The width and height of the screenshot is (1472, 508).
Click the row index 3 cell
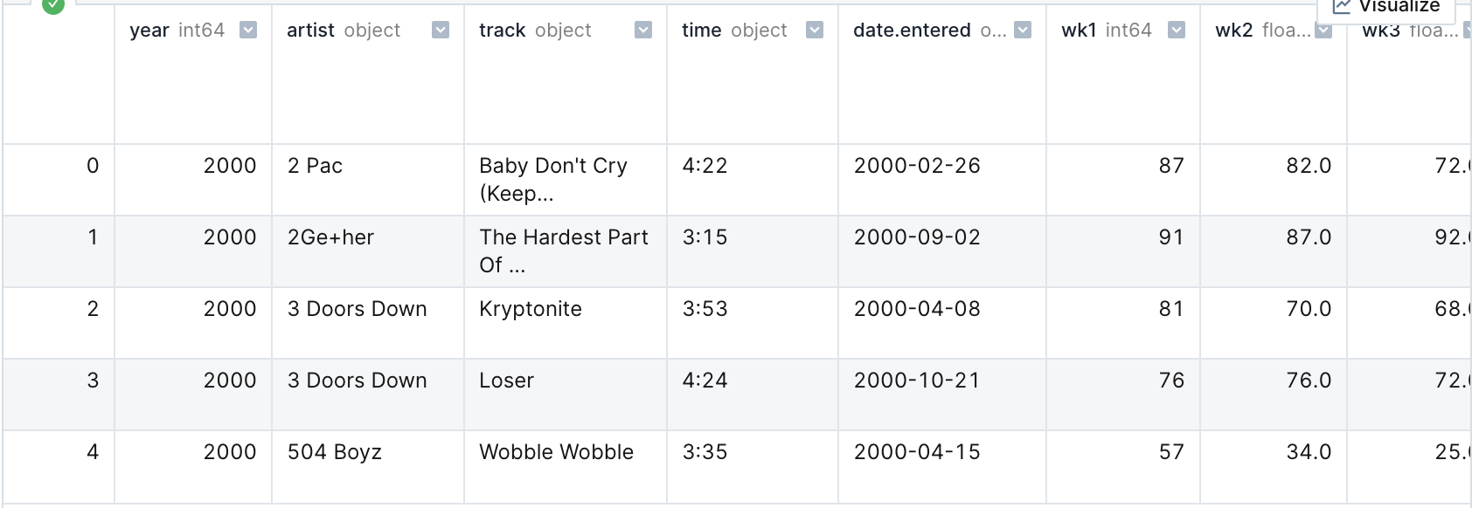pyautogui.click(x=58, y=395)
